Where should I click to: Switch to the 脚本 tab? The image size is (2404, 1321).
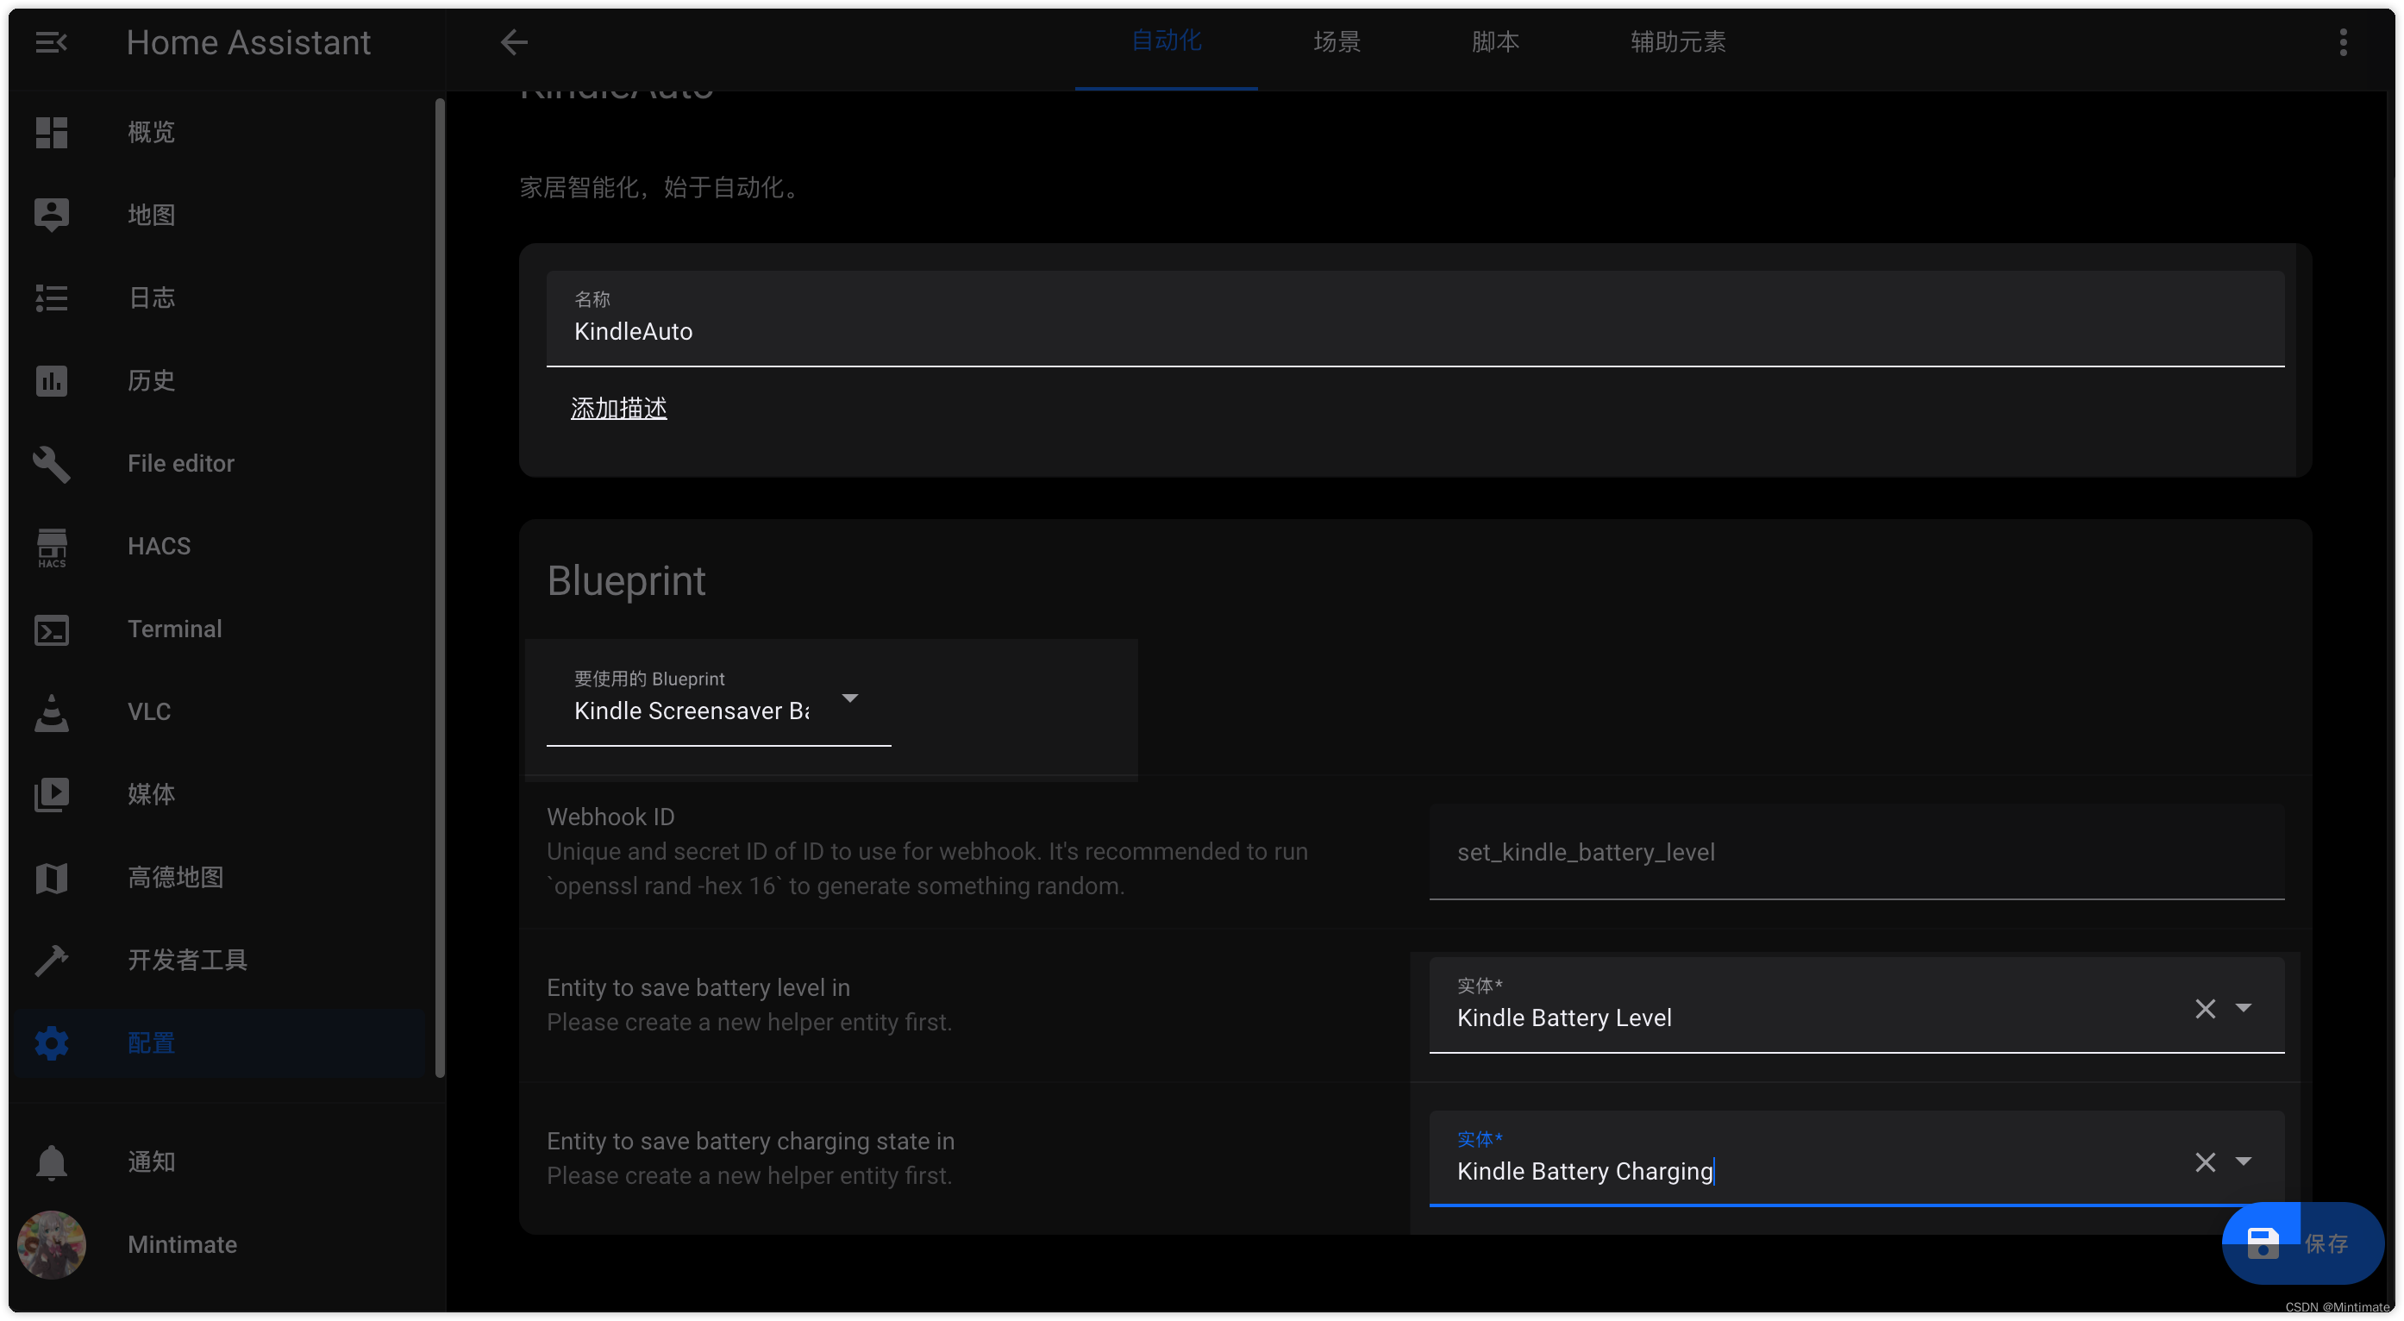tap(1495, 41)
